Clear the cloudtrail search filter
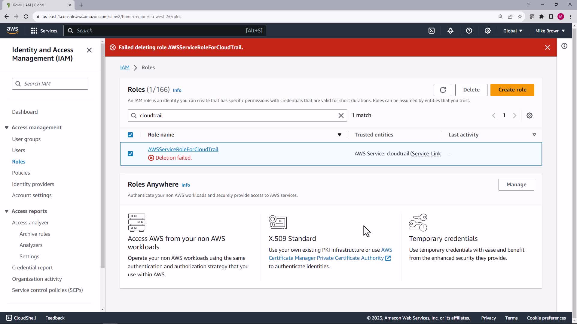 coord(341,115)
